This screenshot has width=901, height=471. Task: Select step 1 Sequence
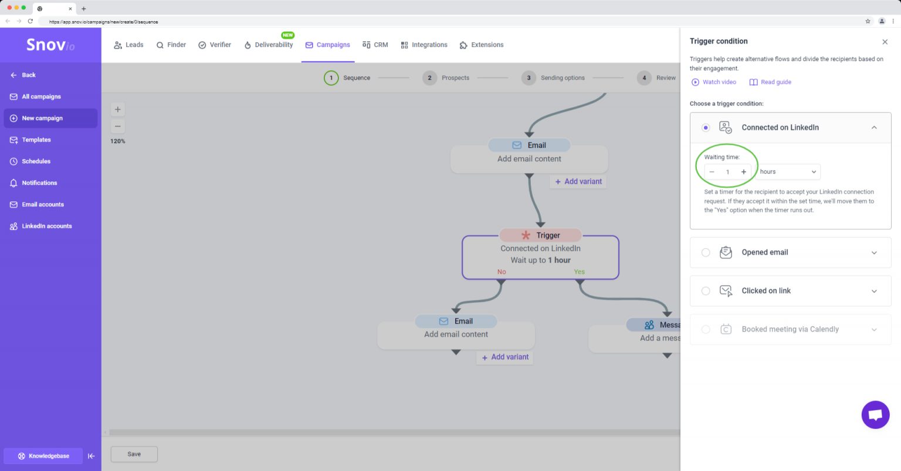(x=347, y=77)
